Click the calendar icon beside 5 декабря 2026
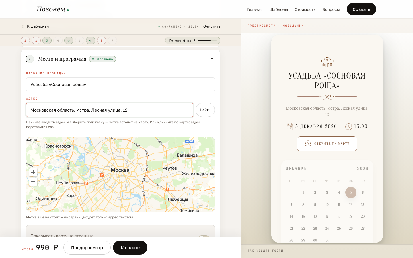This screenshot has height=258, width=413. (290, 126)
